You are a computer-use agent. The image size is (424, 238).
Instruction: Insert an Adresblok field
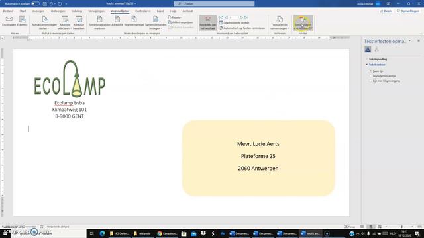click(x=117, y=21)
